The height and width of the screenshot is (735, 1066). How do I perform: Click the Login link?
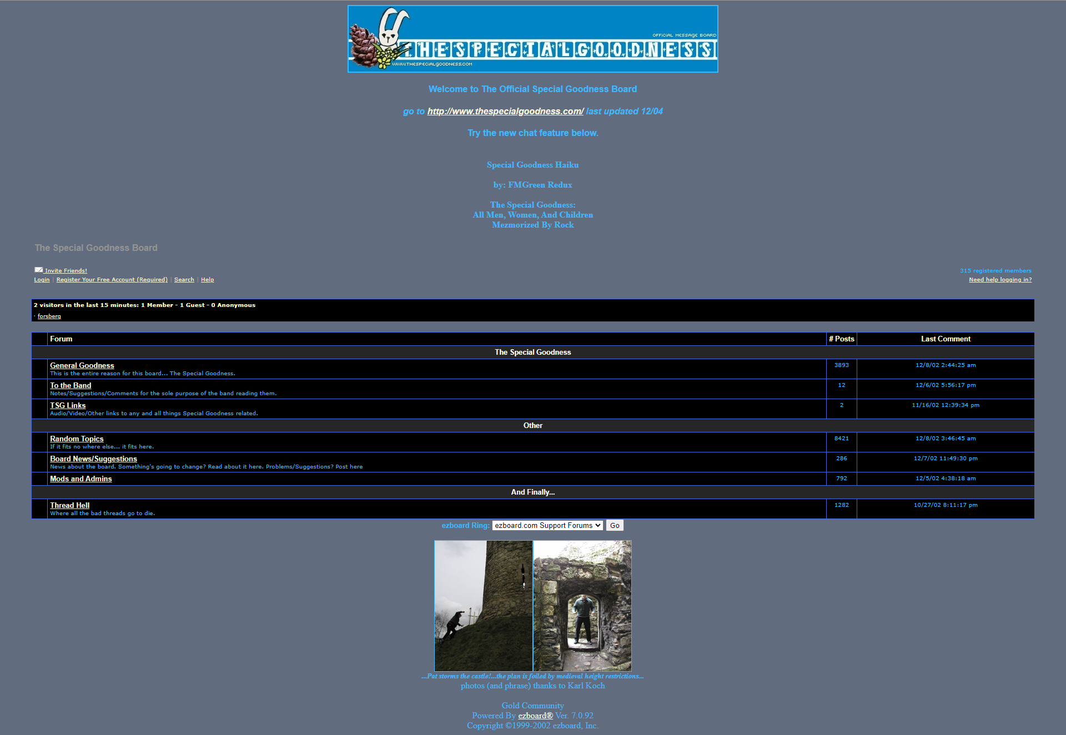click(x=42, y=280)
